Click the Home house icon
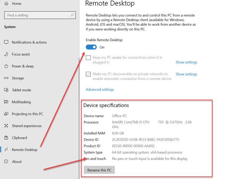 6,4
